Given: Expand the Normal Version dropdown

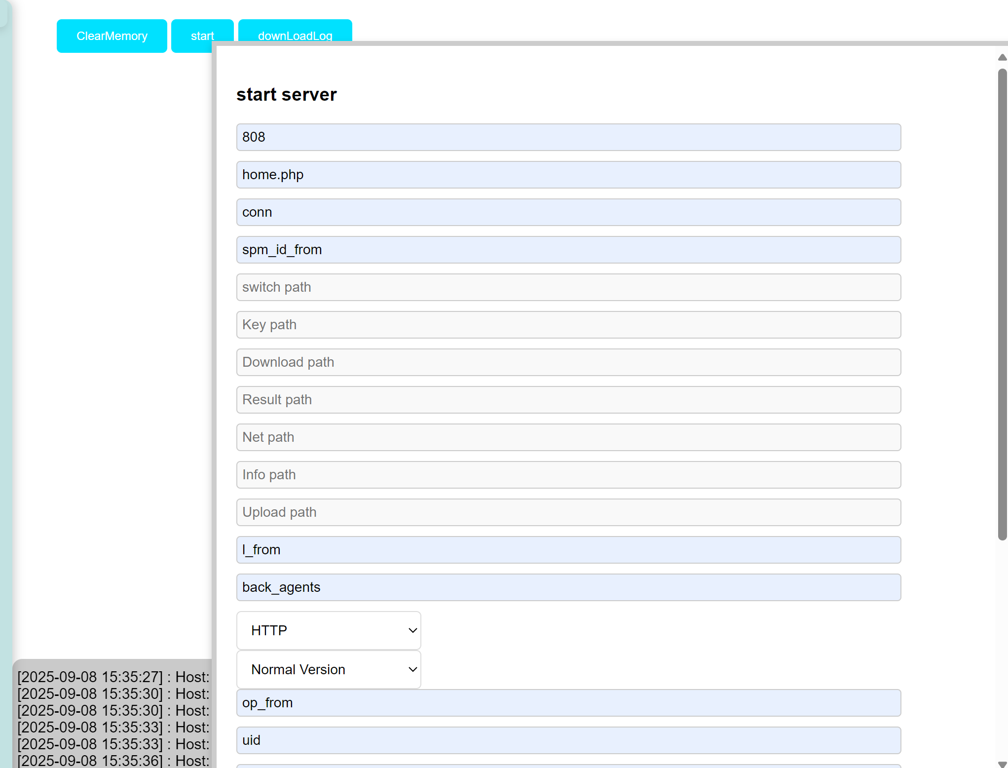Looking at the screenshot, I should (329, 669).
